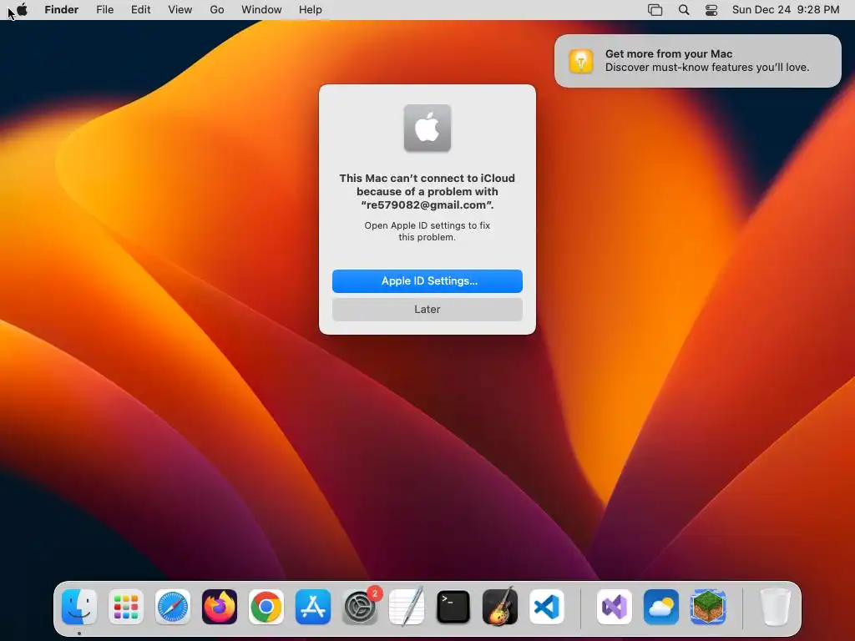
Task: Open the Trash in the Dock
Action: pyautogui.click(x=775, y=607)
